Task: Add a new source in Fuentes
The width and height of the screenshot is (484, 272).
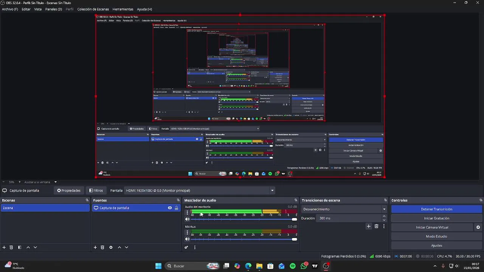Action: coord(95,247)
